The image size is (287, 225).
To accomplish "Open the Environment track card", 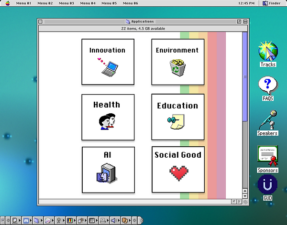I will coord(178,62).
